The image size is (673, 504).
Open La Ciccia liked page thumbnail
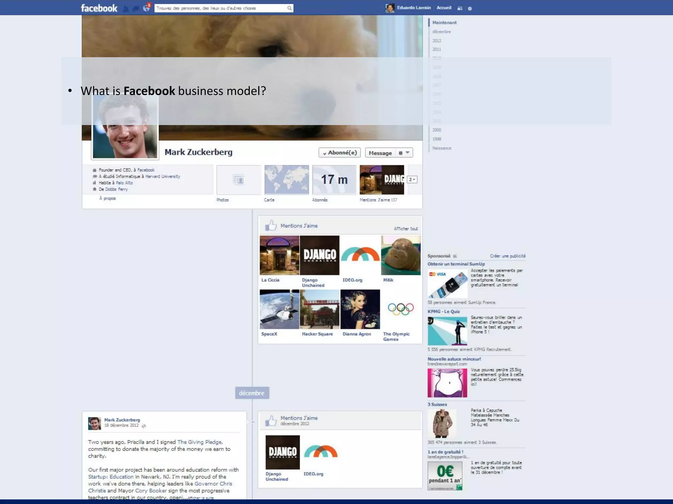click(279, 255)
